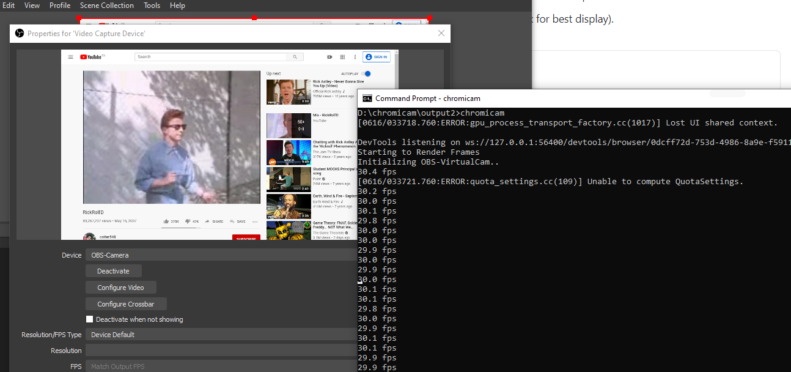
Task: Click the 'Never Gonna Give You Up' thumbnail
Action: click(289, 92)
